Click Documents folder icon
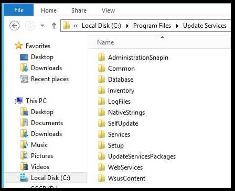This screenshot has width=235, height=191. point(24,122)
